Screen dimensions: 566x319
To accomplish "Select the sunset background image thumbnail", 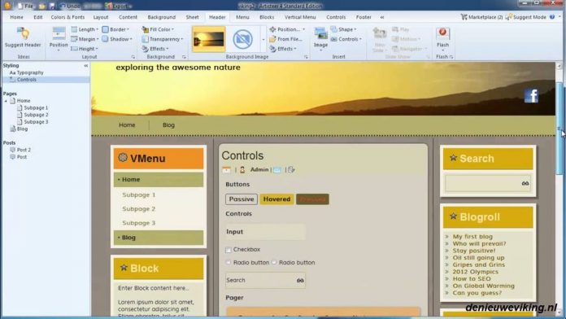I will (209, 39).
